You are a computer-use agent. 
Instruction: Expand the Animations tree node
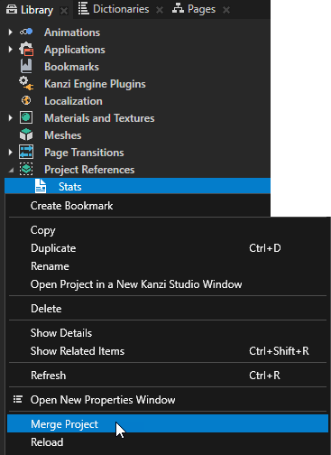pos(11,32)
